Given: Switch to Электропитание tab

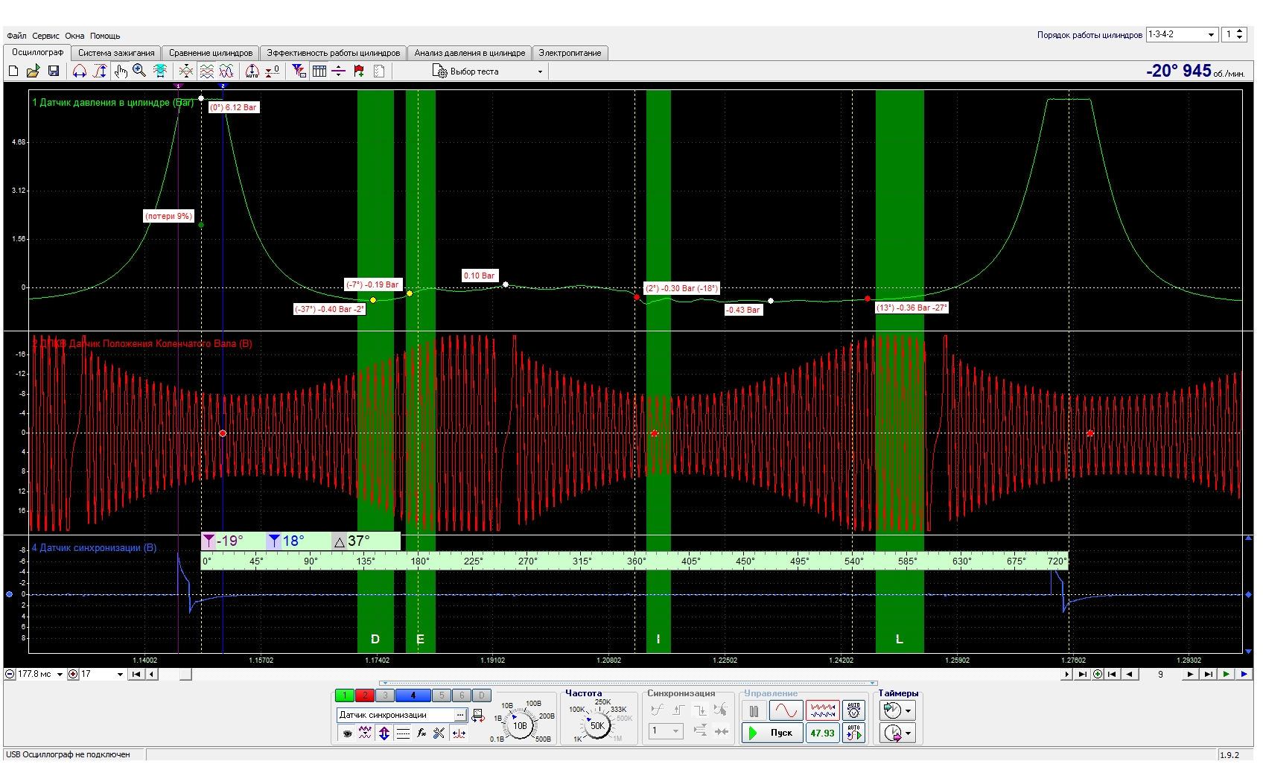Looking at the screenshot, I should 570,53.
